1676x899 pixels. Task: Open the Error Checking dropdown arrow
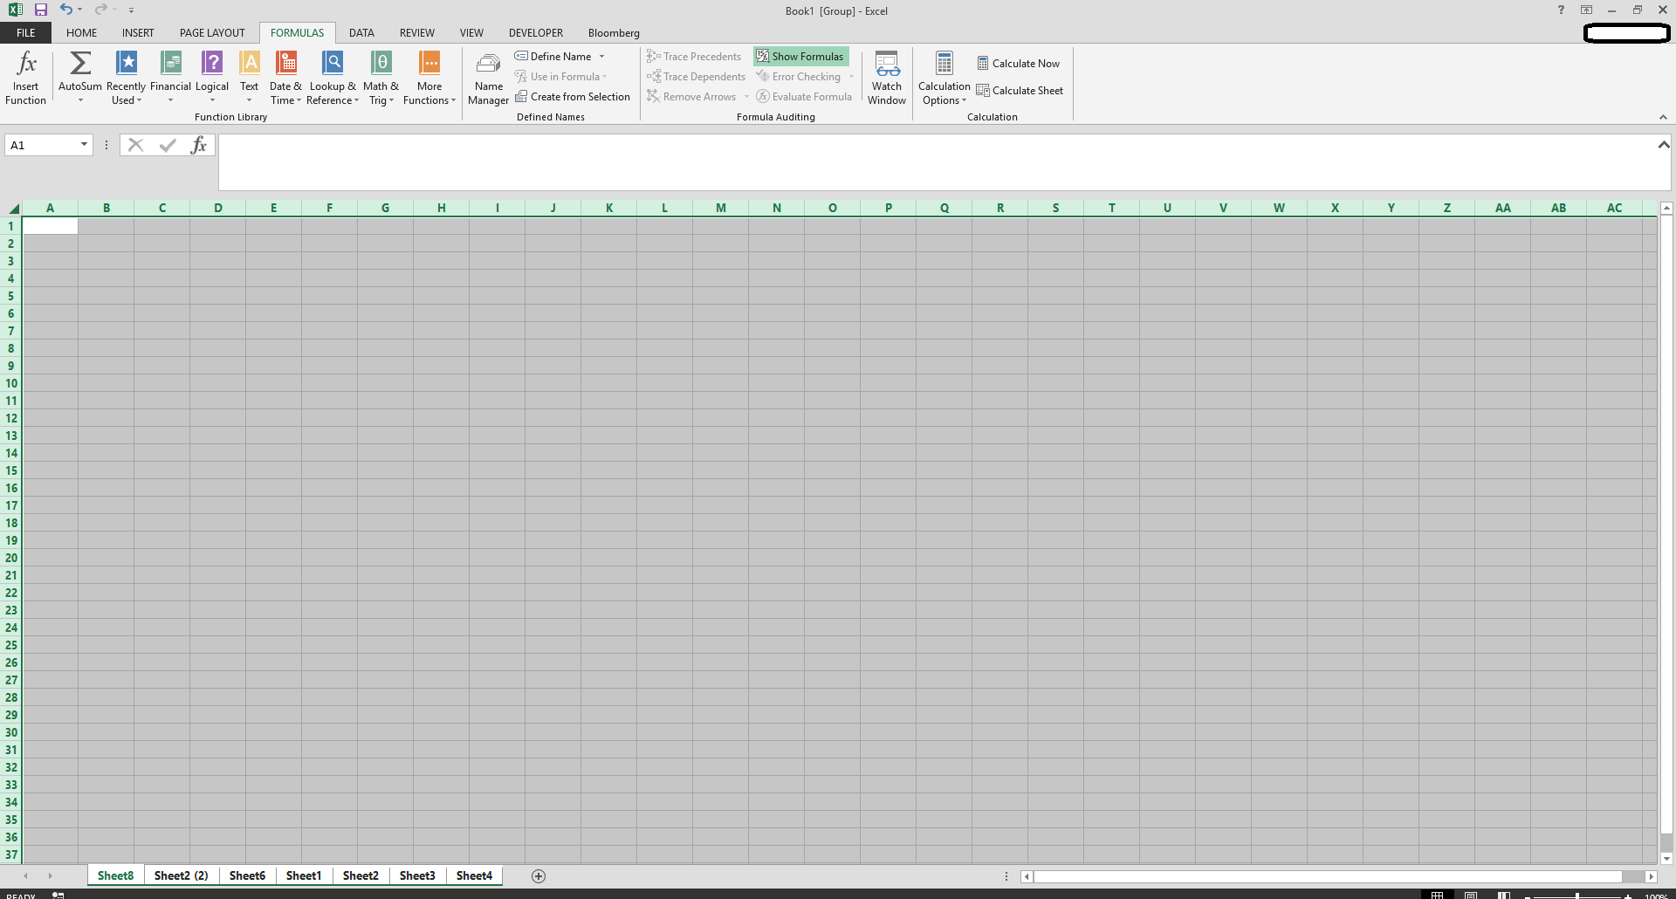tap(851, 77)
